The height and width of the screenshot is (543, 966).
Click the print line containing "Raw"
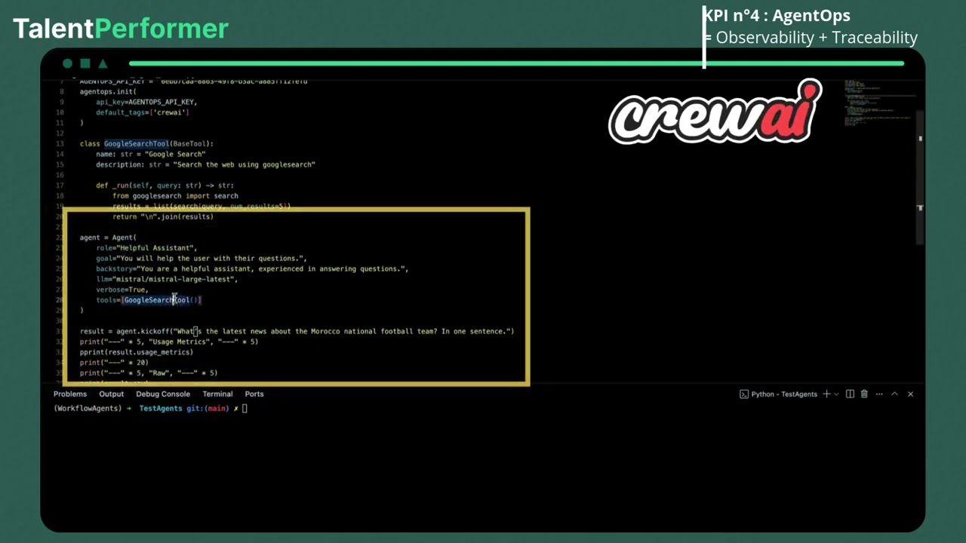[x=149, y=373]
